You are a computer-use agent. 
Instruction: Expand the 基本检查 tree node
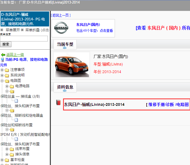(x=2, y=160)
